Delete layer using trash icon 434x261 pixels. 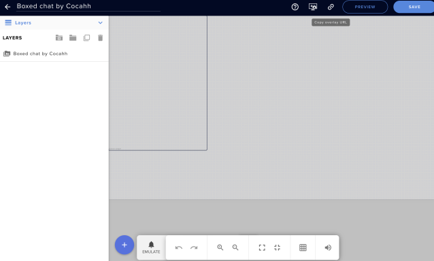(x=101, y=37)
